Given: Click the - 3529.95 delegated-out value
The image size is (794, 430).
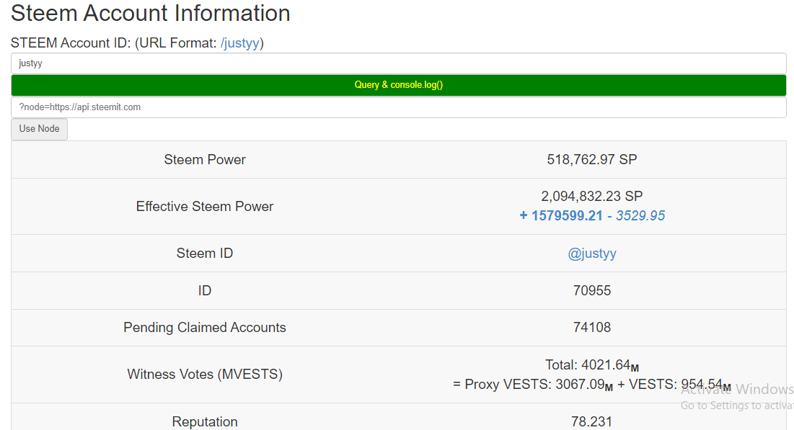Looking at the screenshot, I should [x=637, y=216].
